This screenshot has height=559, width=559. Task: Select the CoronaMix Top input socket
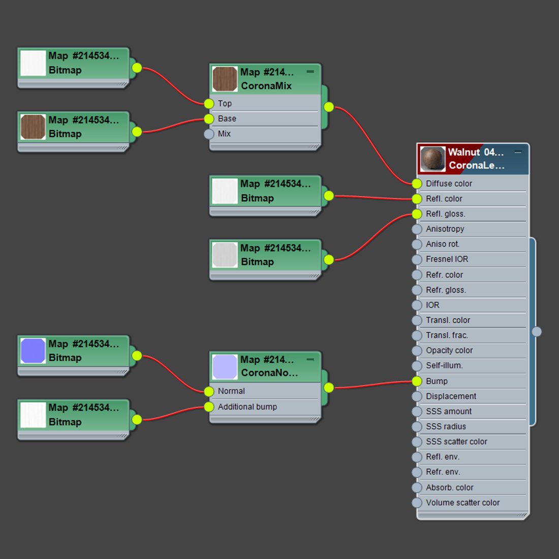[x=209, y=103]
